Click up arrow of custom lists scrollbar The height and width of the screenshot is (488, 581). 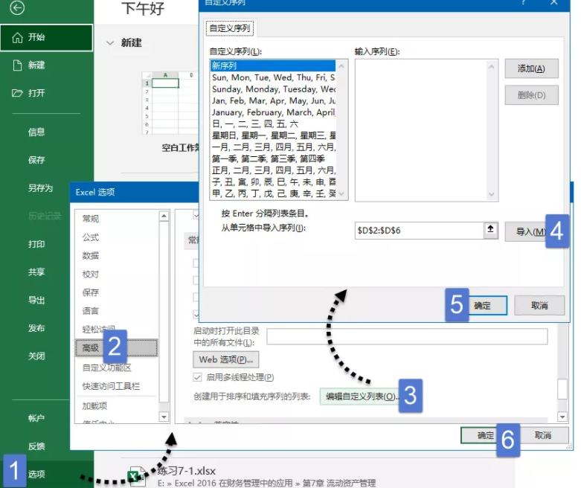pos(341,66)
